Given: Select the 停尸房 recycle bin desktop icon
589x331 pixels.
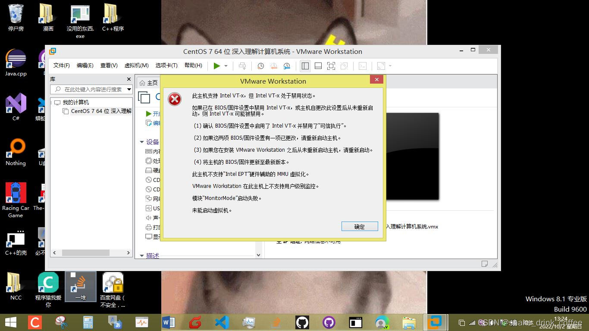Looking at the screenshot, I should (x=16, y=18).
